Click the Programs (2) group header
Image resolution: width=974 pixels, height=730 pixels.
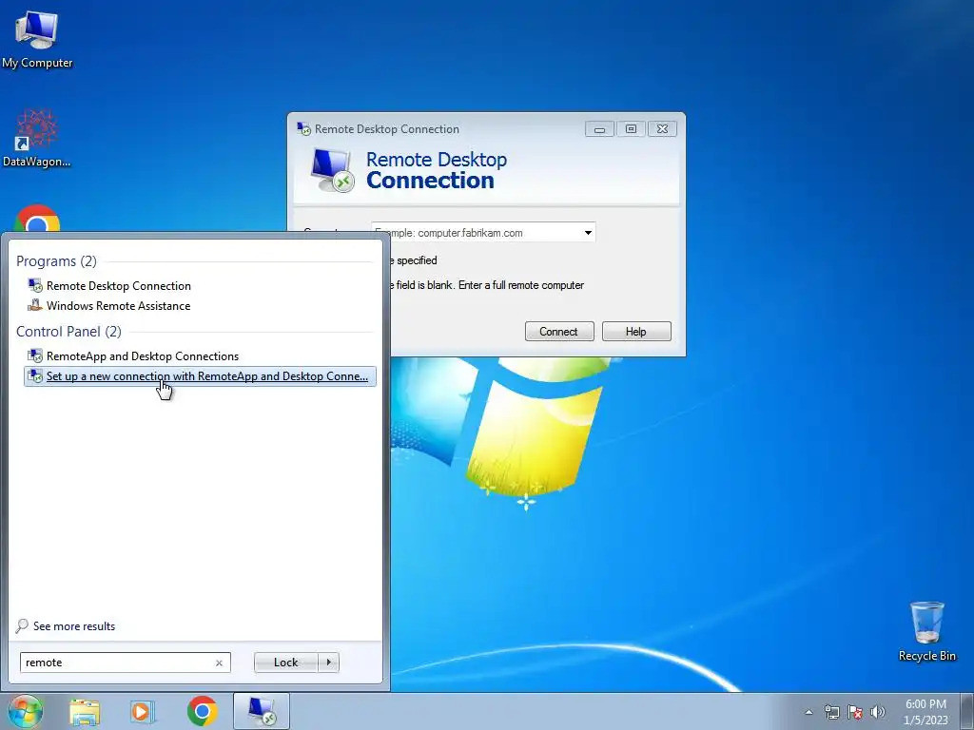pos(56,261)
